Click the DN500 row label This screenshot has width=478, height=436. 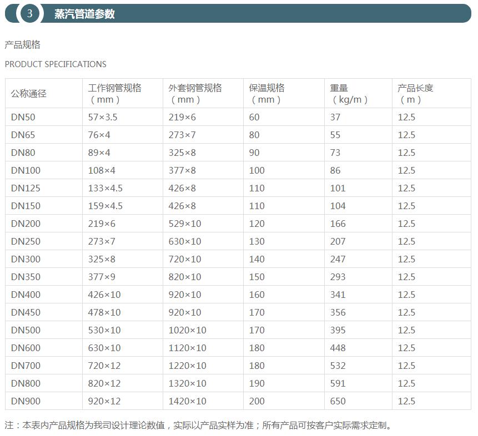[26, 330]
